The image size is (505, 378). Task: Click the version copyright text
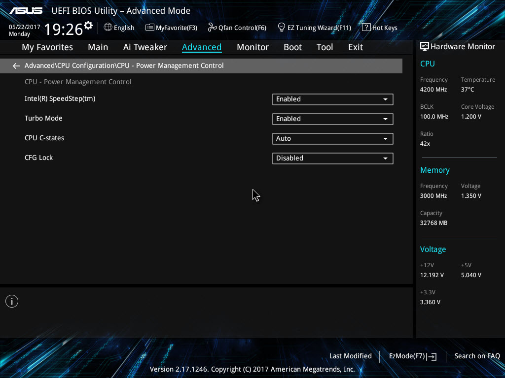click(252, 369)
